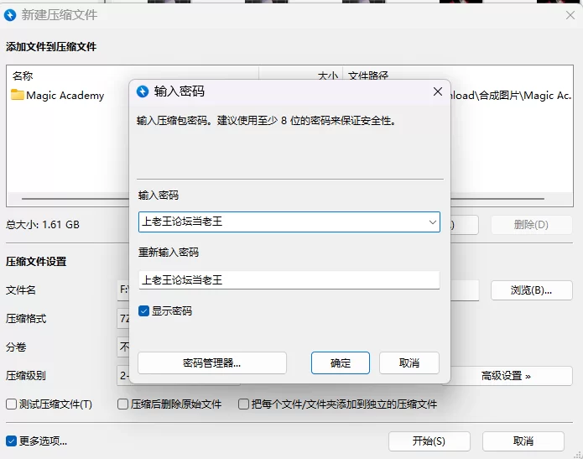Click the app logo in 新建压缩文件 title bar
583x459 pixels.
point(10,15)
